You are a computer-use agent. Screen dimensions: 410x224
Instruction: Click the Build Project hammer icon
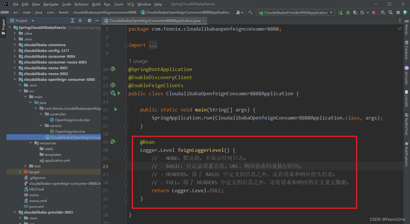click(x=251, y=12)
